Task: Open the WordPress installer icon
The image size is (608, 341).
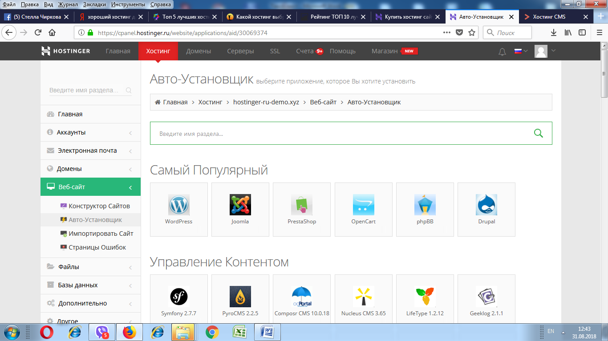Action: 178,205
